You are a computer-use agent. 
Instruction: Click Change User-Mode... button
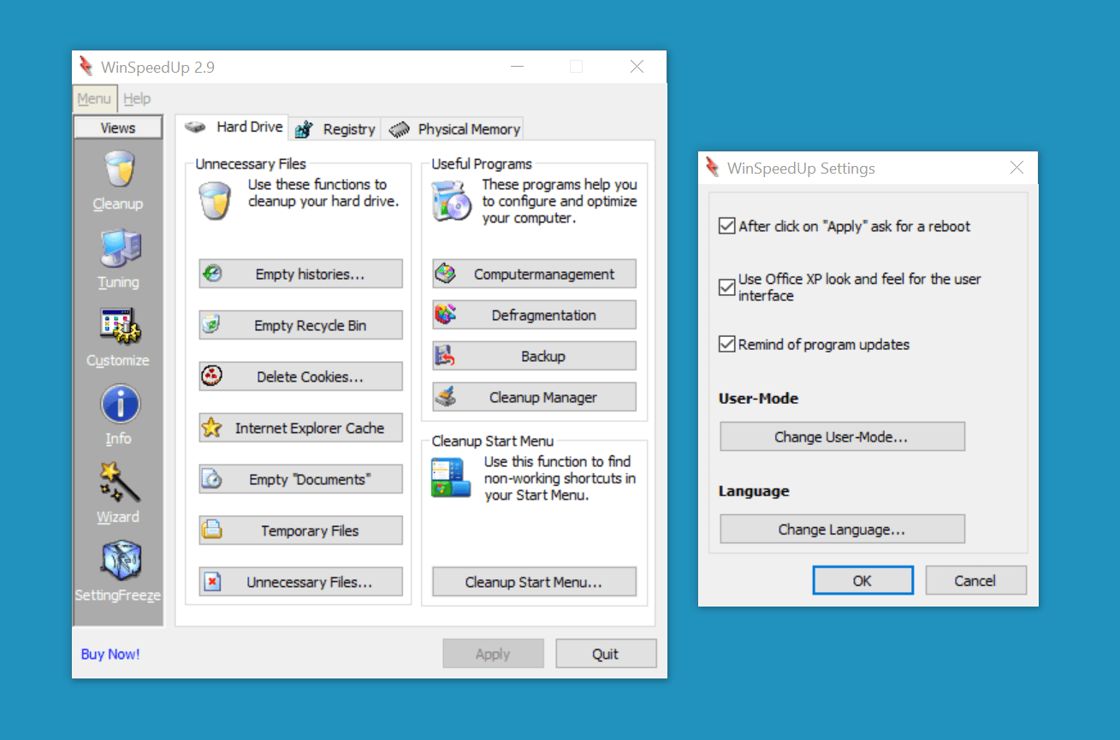pos(842,436)
